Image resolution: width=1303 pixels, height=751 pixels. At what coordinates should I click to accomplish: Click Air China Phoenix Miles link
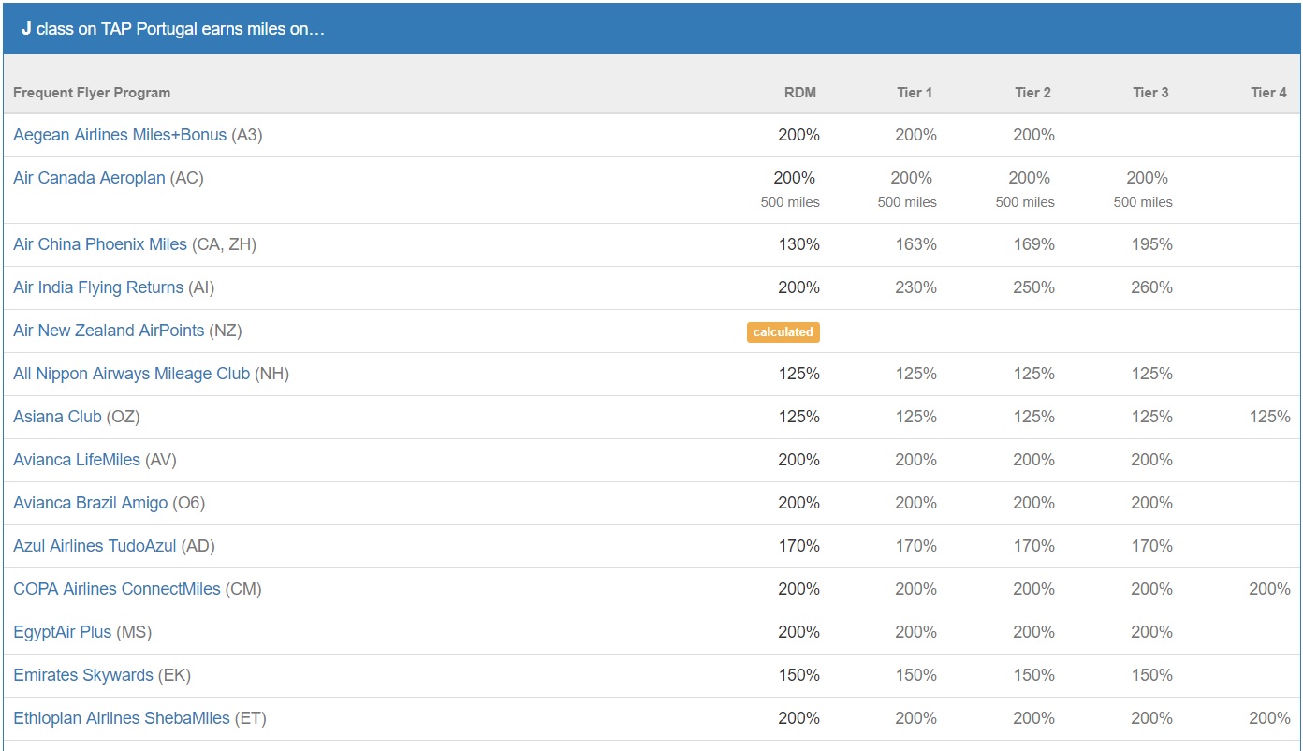point(100,244)
